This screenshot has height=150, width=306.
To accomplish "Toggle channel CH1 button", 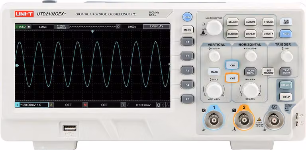I will [x=232, y=65].
